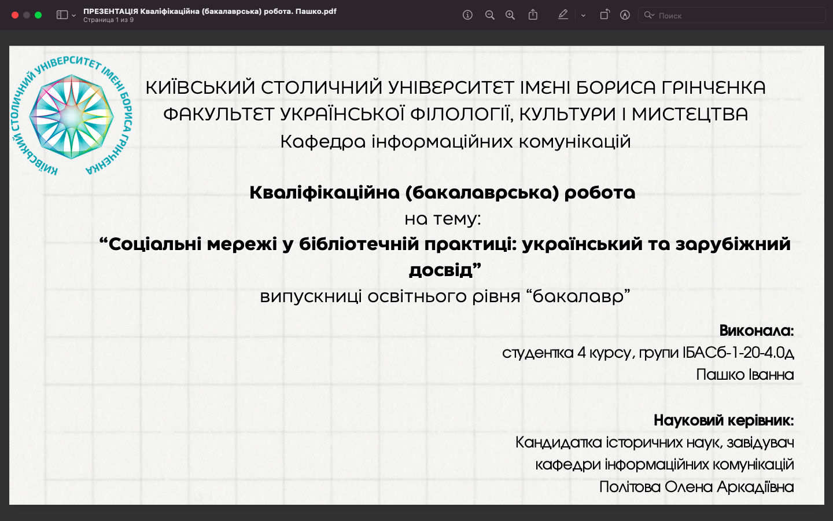Image resolution: width=833 pixels, height=521 pixels.
Task: Activate the highlight pen tool
Action: tap(563, 15)
